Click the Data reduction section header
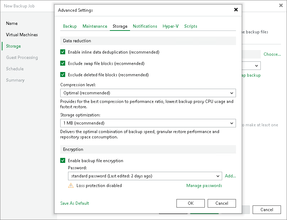 pyautogui.click(x=148, y=41)
